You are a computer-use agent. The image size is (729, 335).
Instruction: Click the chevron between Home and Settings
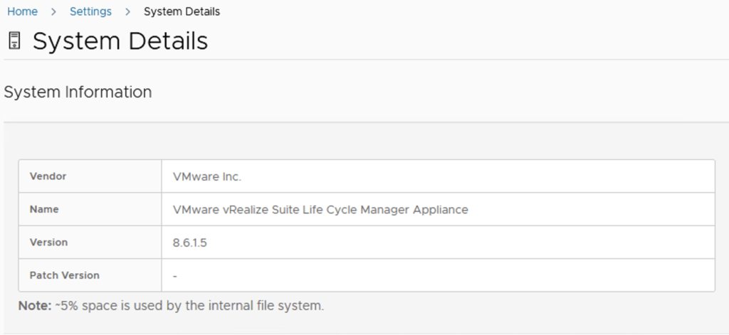coord(54,11)
